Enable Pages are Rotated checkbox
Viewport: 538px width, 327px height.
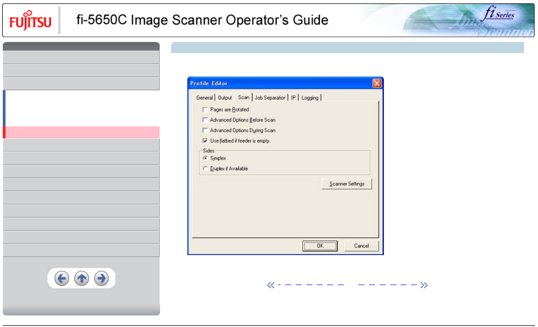pos(205,109)
